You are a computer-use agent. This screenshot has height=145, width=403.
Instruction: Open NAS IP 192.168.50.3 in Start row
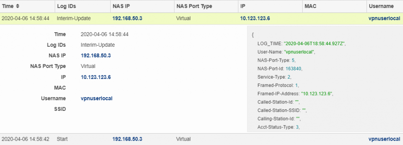127,139
